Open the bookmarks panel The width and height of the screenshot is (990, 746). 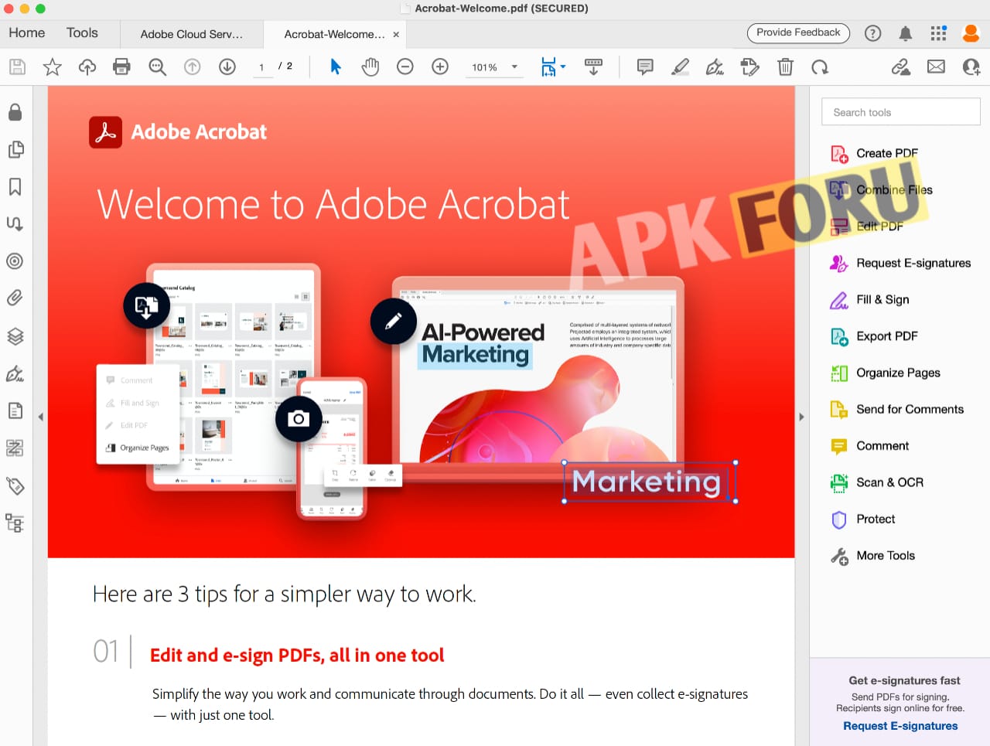point(15,186)
